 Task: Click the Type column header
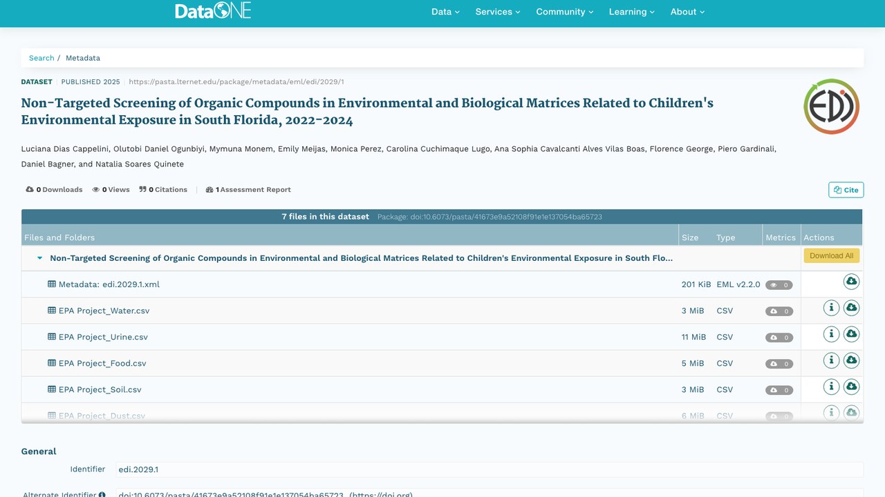click(726, 237)
